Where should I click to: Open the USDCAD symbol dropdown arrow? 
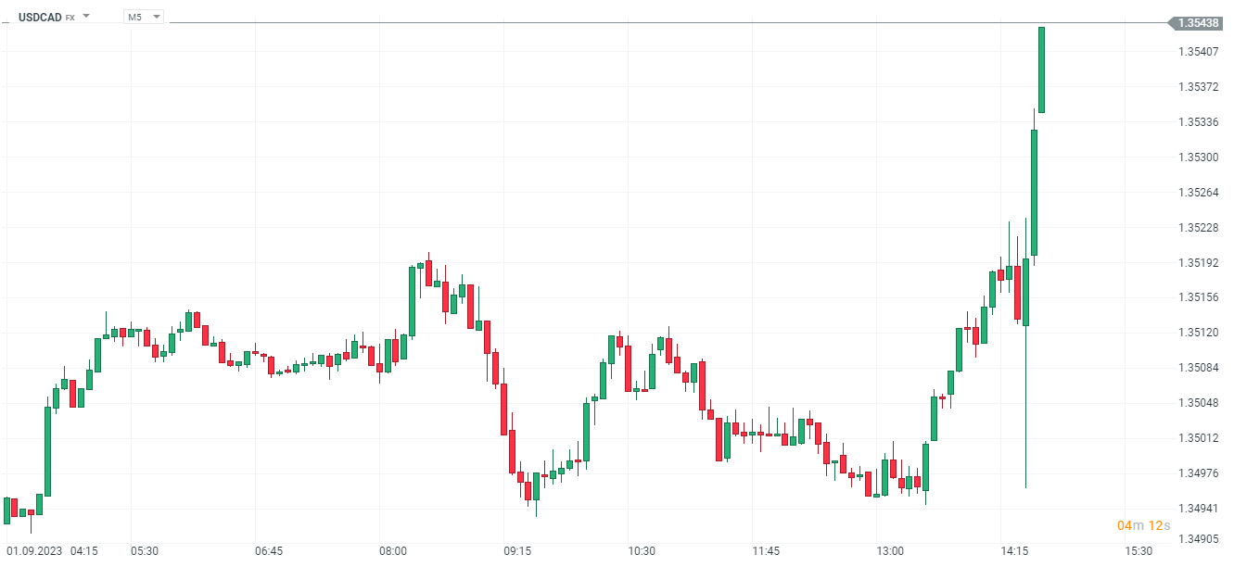[86, 17]
